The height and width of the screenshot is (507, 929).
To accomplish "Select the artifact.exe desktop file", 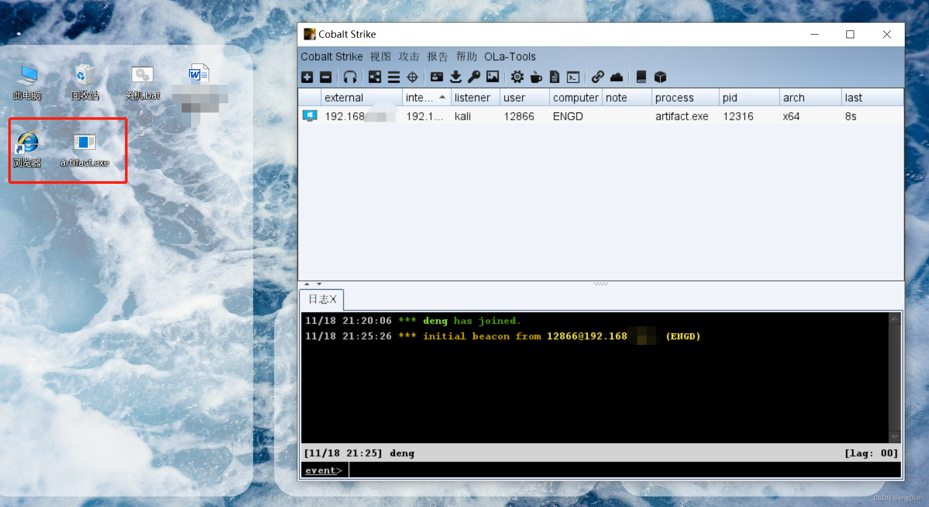I will 85,150.
